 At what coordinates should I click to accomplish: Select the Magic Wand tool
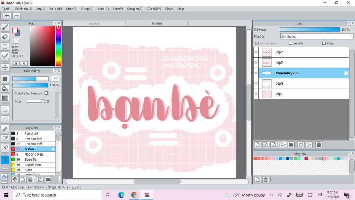coord(5,129)
